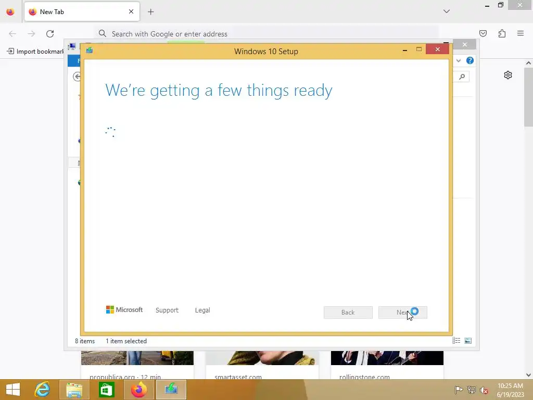
Task: Open the Save to Pocket icon
Action: tap(483, 33)
